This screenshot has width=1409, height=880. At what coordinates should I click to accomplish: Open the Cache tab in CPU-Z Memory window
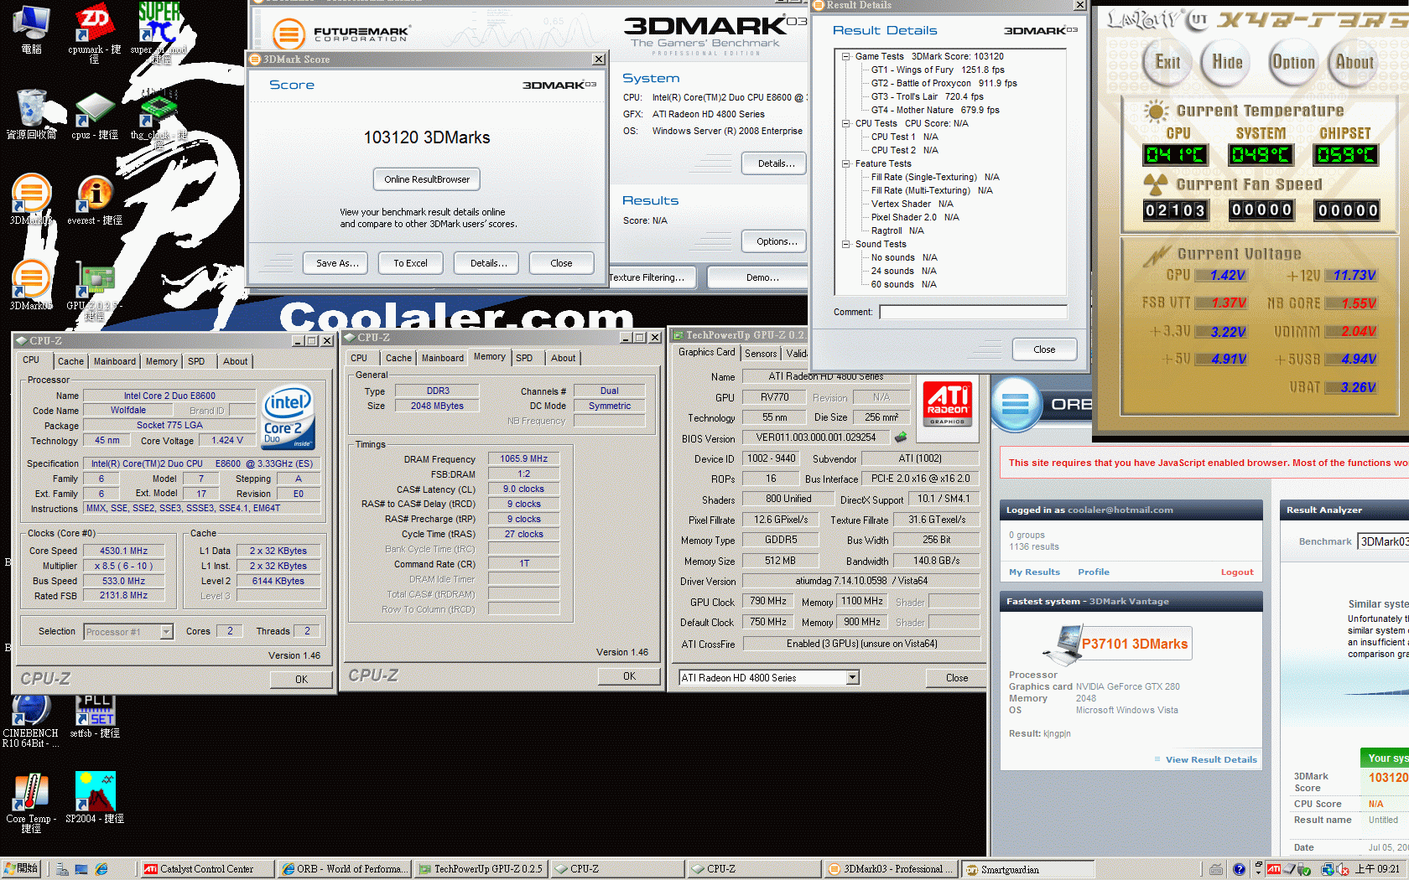click(x=398, y=358)
